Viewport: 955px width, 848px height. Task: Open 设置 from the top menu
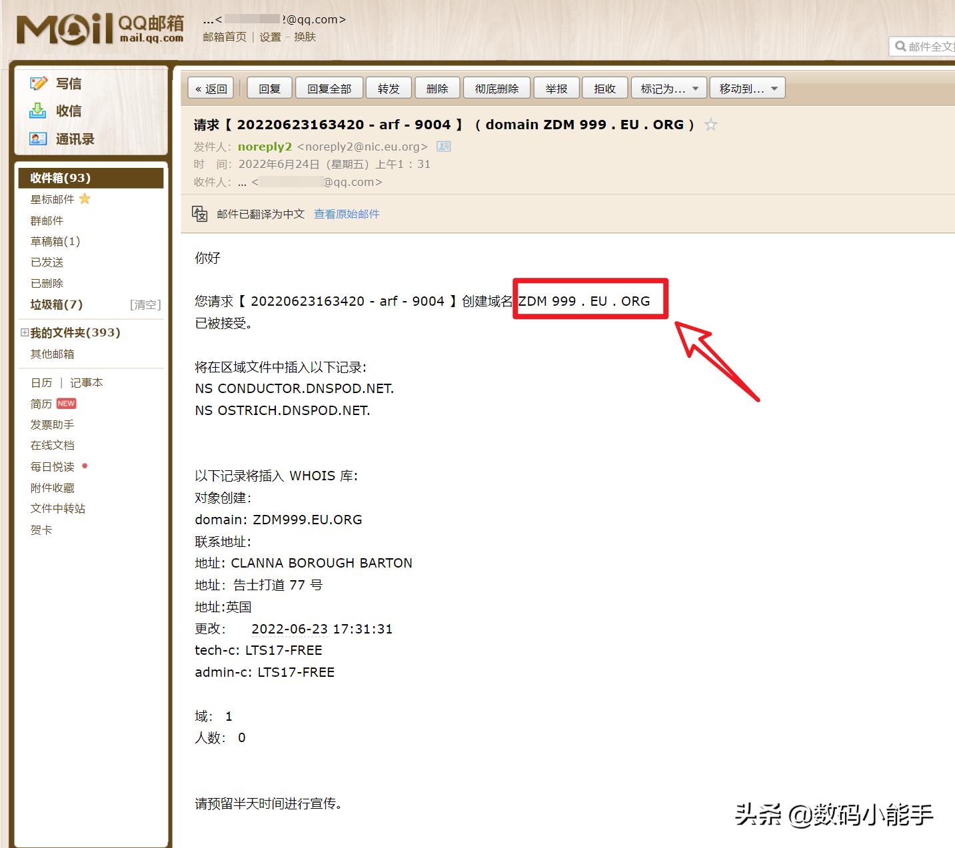point(269,37)
